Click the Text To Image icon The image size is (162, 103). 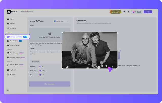(x=8, y=53)
